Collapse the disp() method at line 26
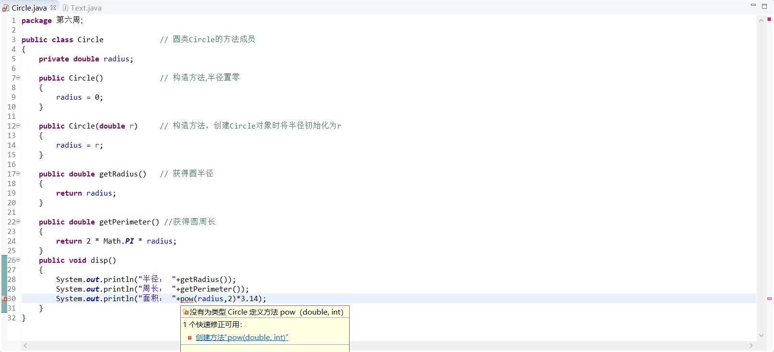Screen dimensions: 774x352 (18, 259)
